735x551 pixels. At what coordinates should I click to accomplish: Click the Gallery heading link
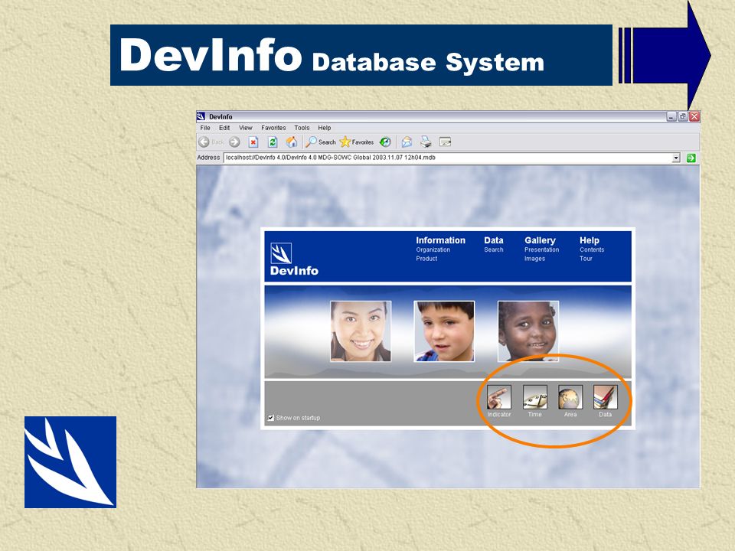click(540, 240)
